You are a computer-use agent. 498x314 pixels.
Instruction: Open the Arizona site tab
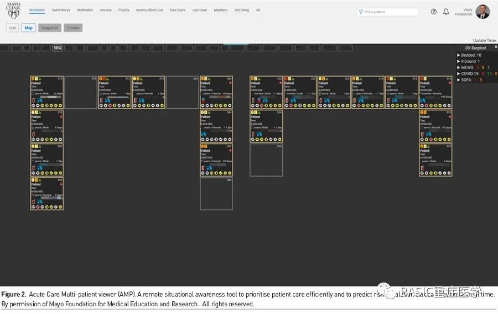pyautogui.click(x=105, y=10)
